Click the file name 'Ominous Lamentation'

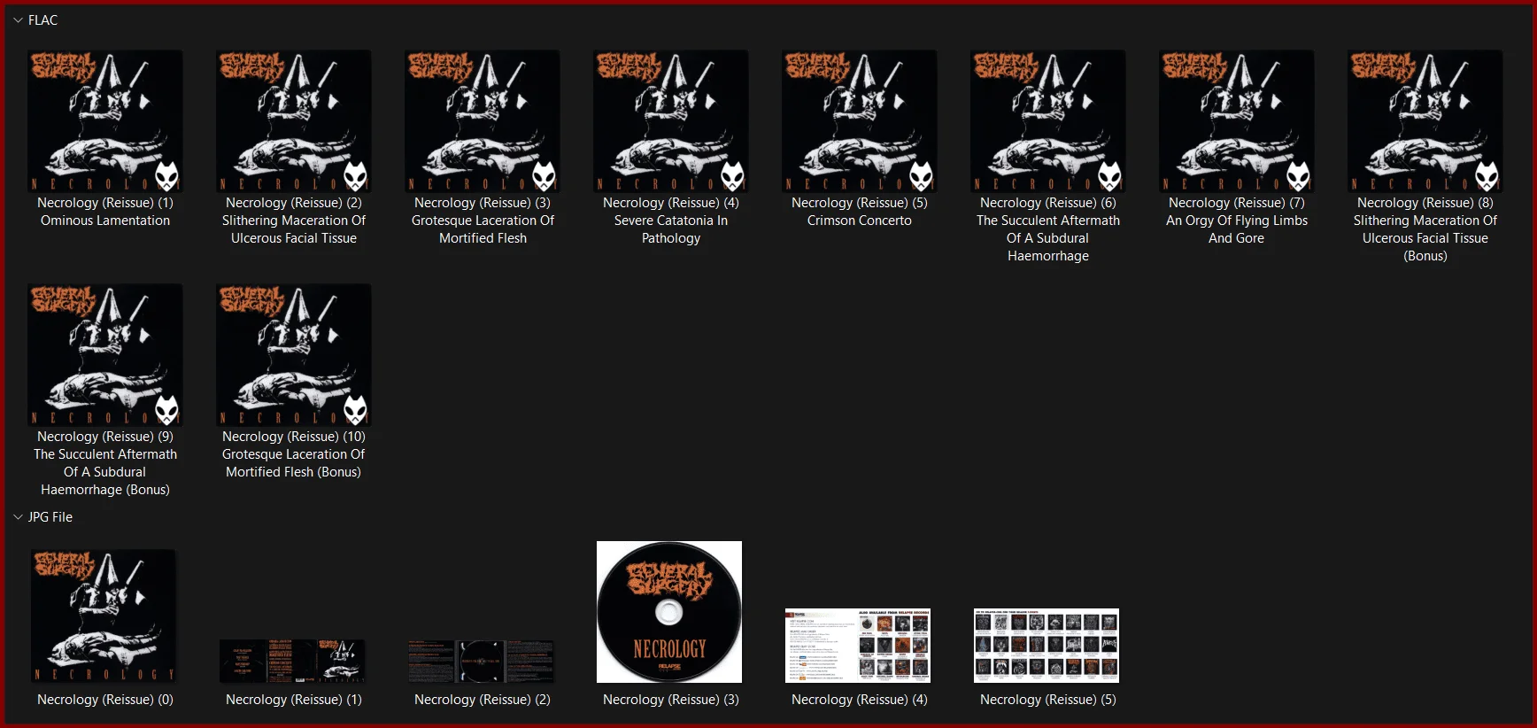105,221
